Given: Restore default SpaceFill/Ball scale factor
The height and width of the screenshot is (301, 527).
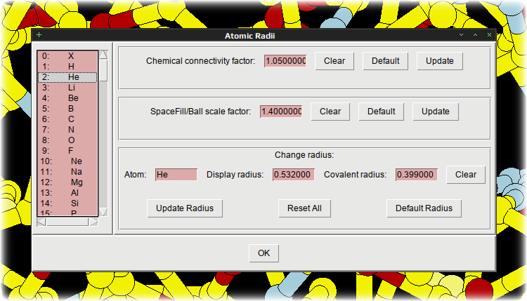Looking at the screenshot, I should (381, 112).
